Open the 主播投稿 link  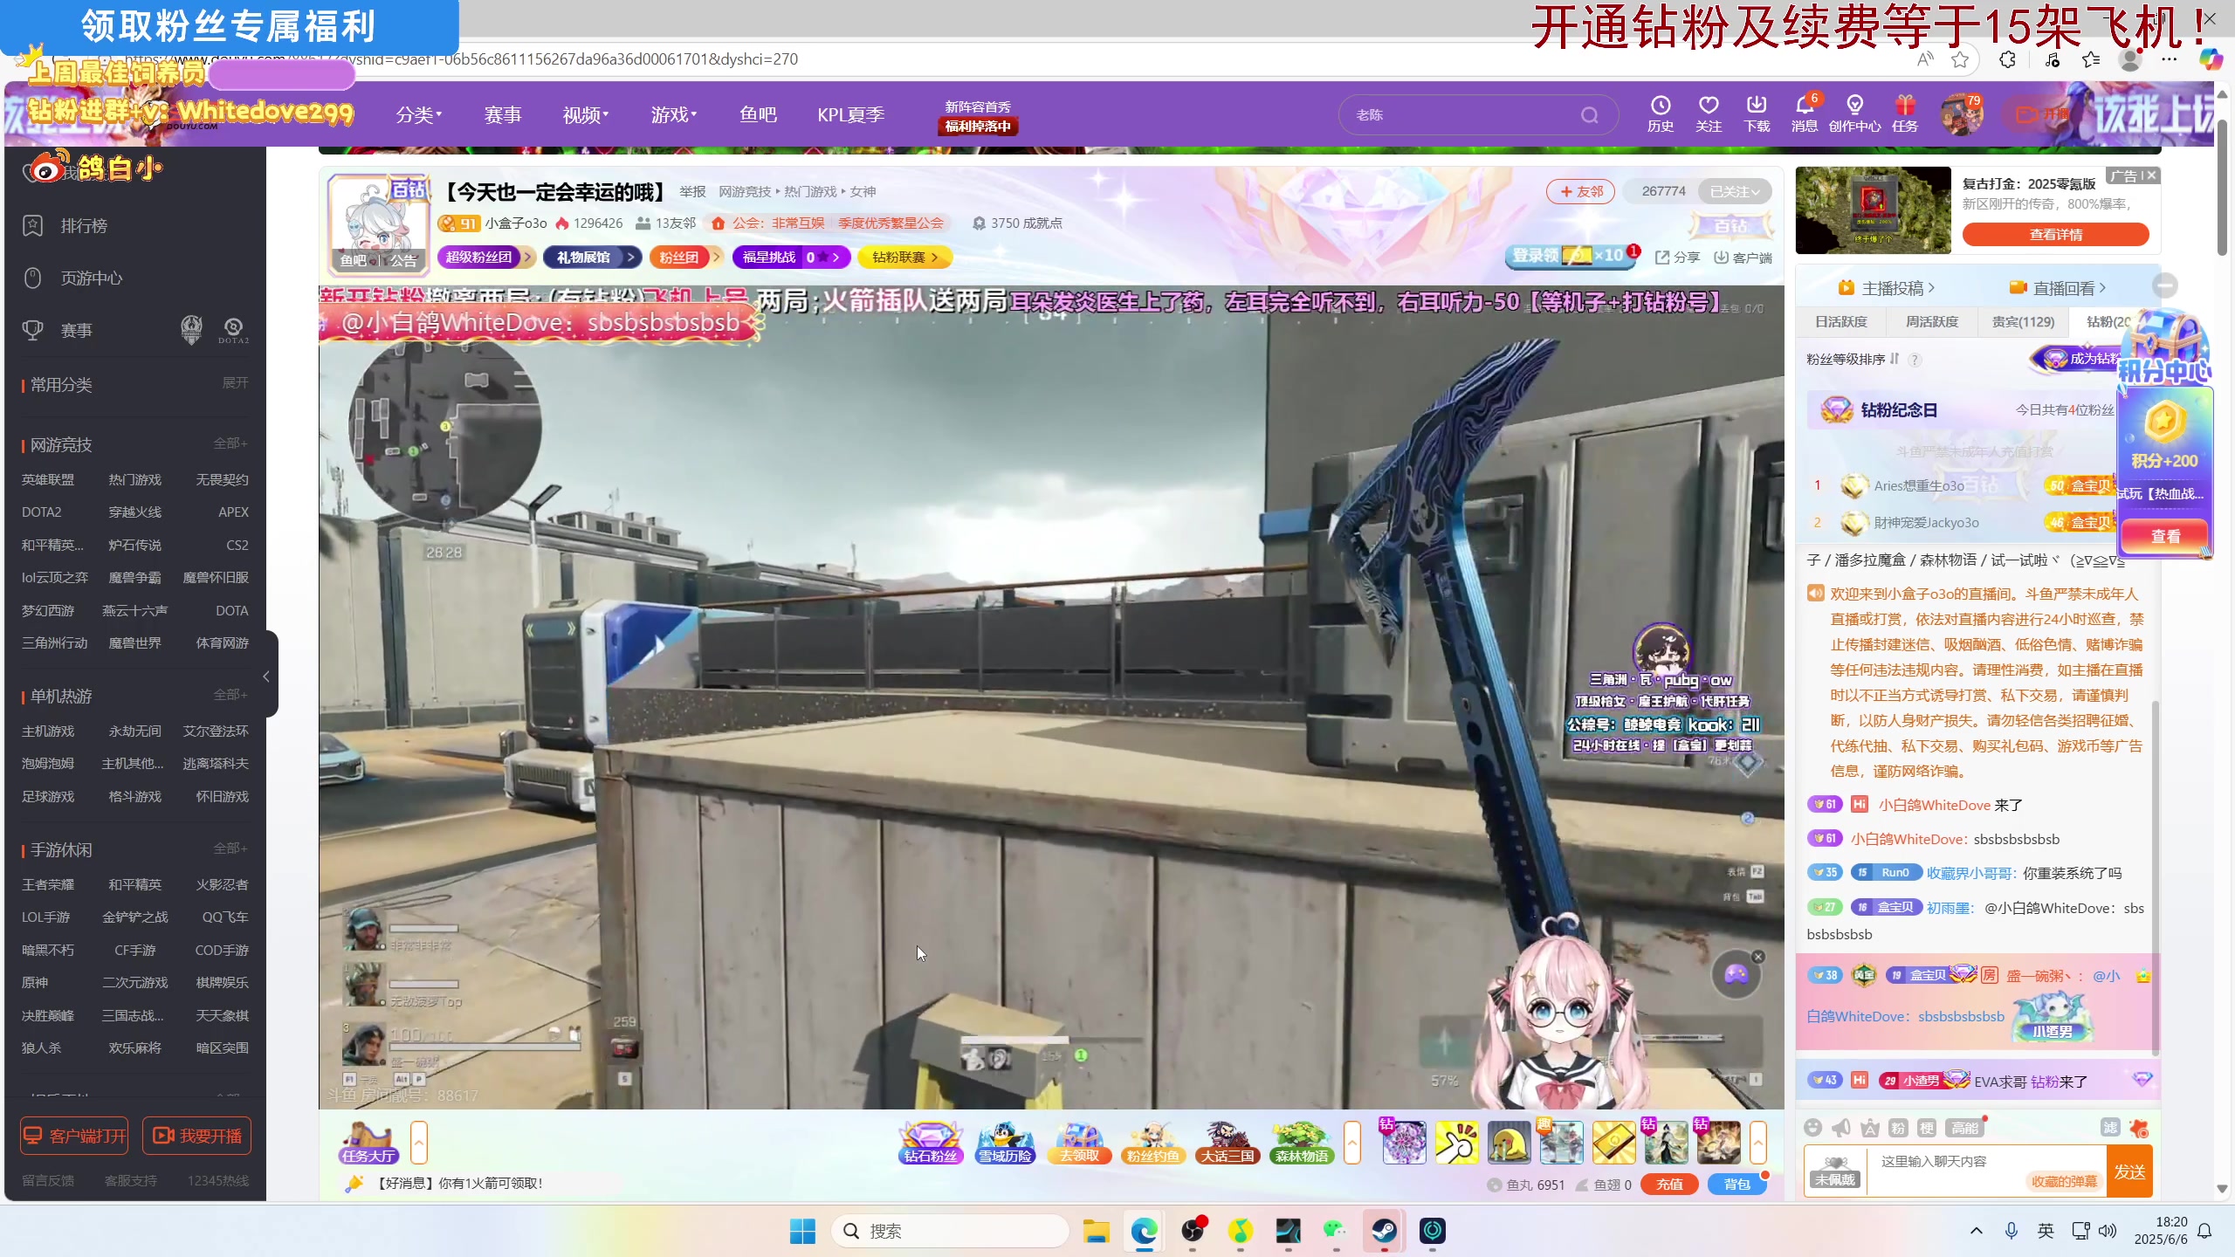tap(1886, 288)
